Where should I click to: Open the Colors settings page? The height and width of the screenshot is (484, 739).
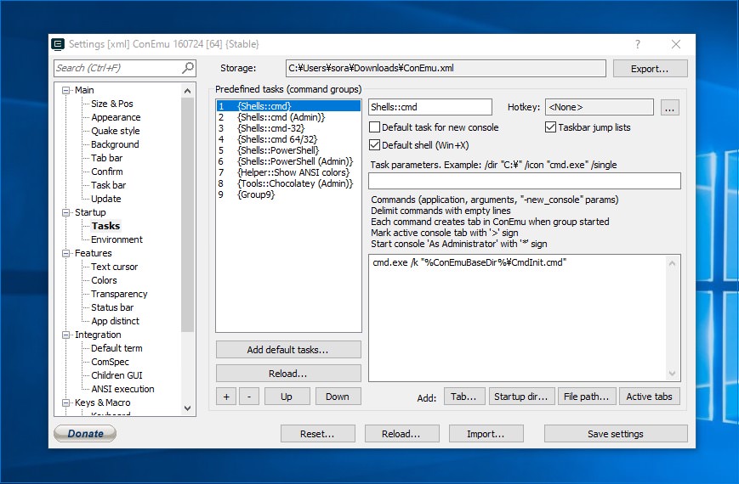pyautogui.click(x=104, y=280)
